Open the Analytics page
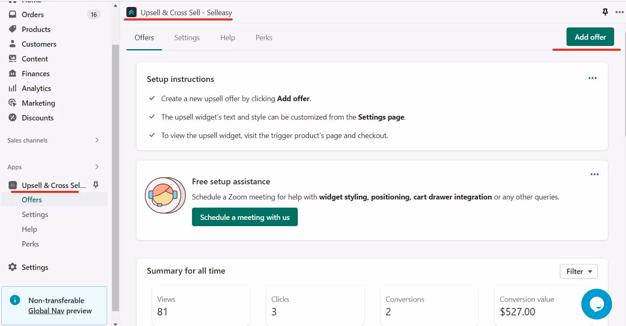This screenshot has height=326, width=626. (37, 88)
